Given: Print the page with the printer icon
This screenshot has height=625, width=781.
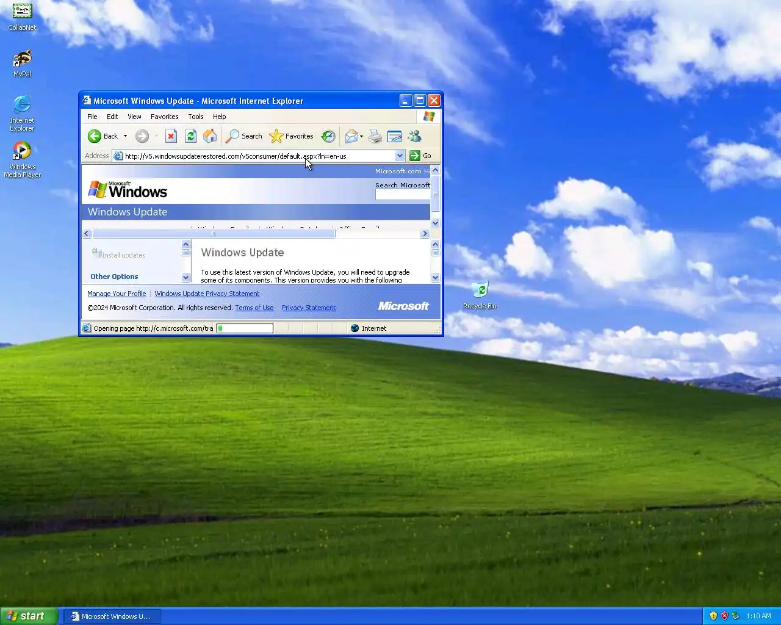Looking at the screenshot, I should click(375, 136).
